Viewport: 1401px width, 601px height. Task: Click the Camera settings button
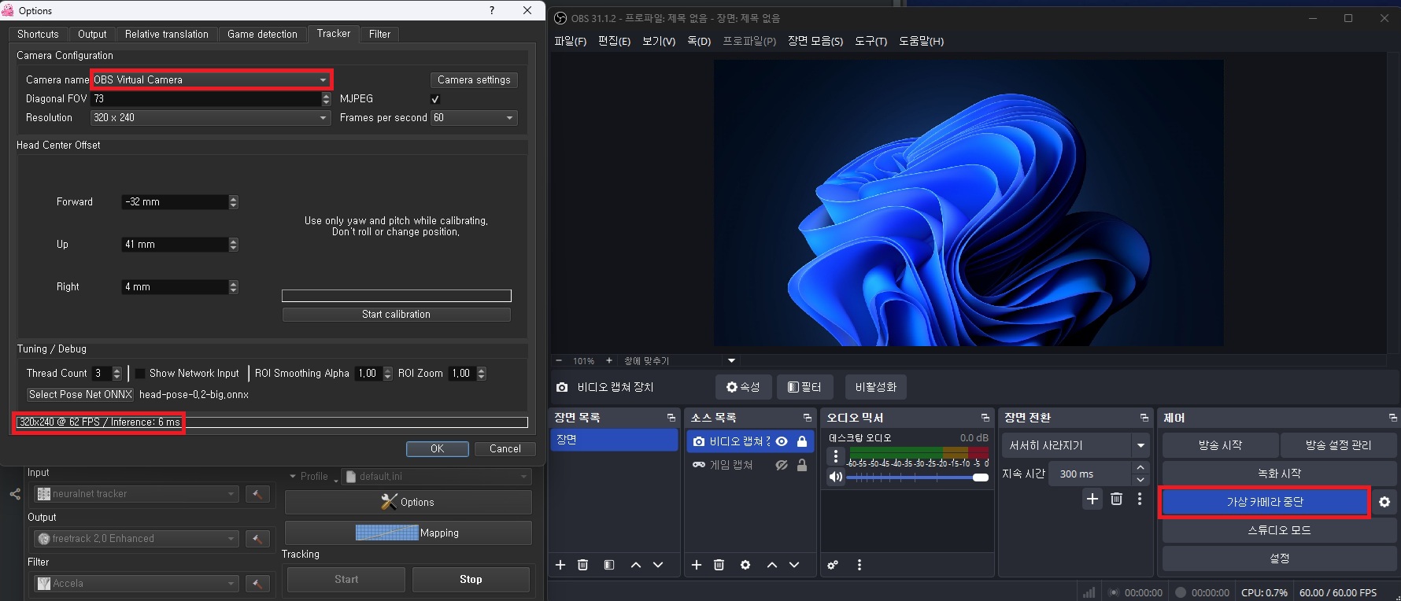click(474, 79)
